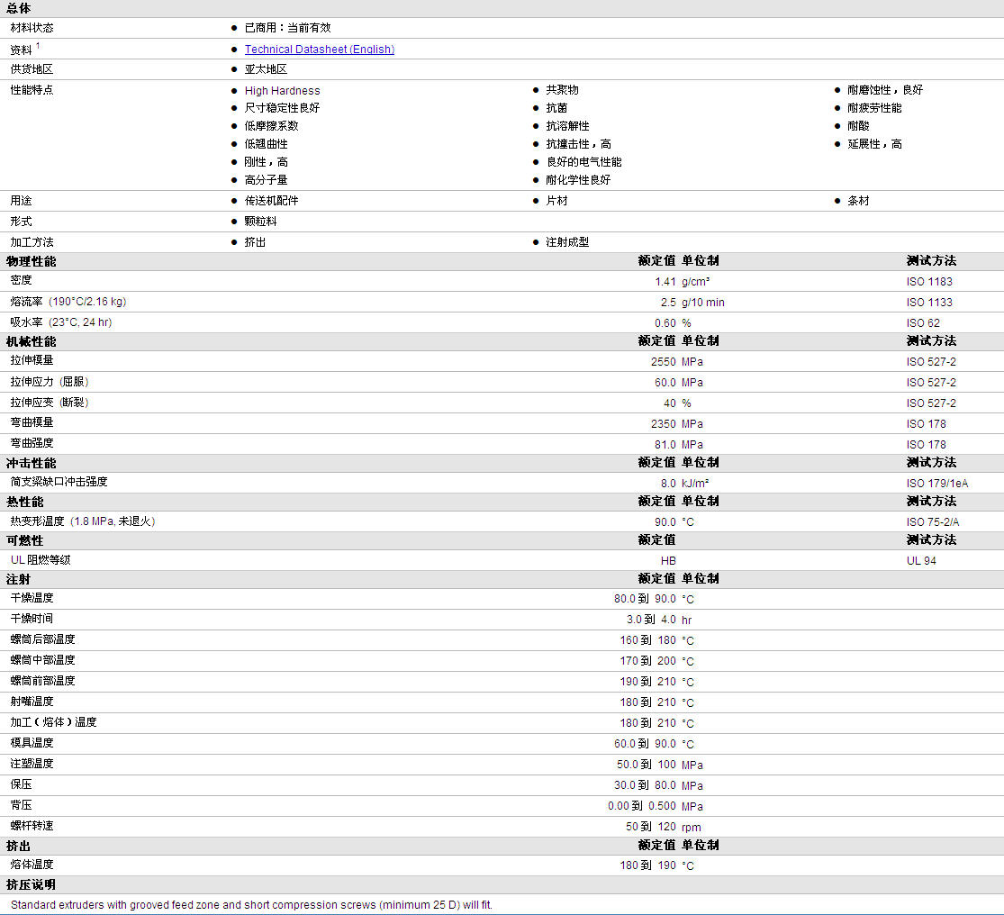The height and width of the screenshot is (915, 1004).
Task: Click the '亚太地区' availability text
Action: click(x=266, y=69)
